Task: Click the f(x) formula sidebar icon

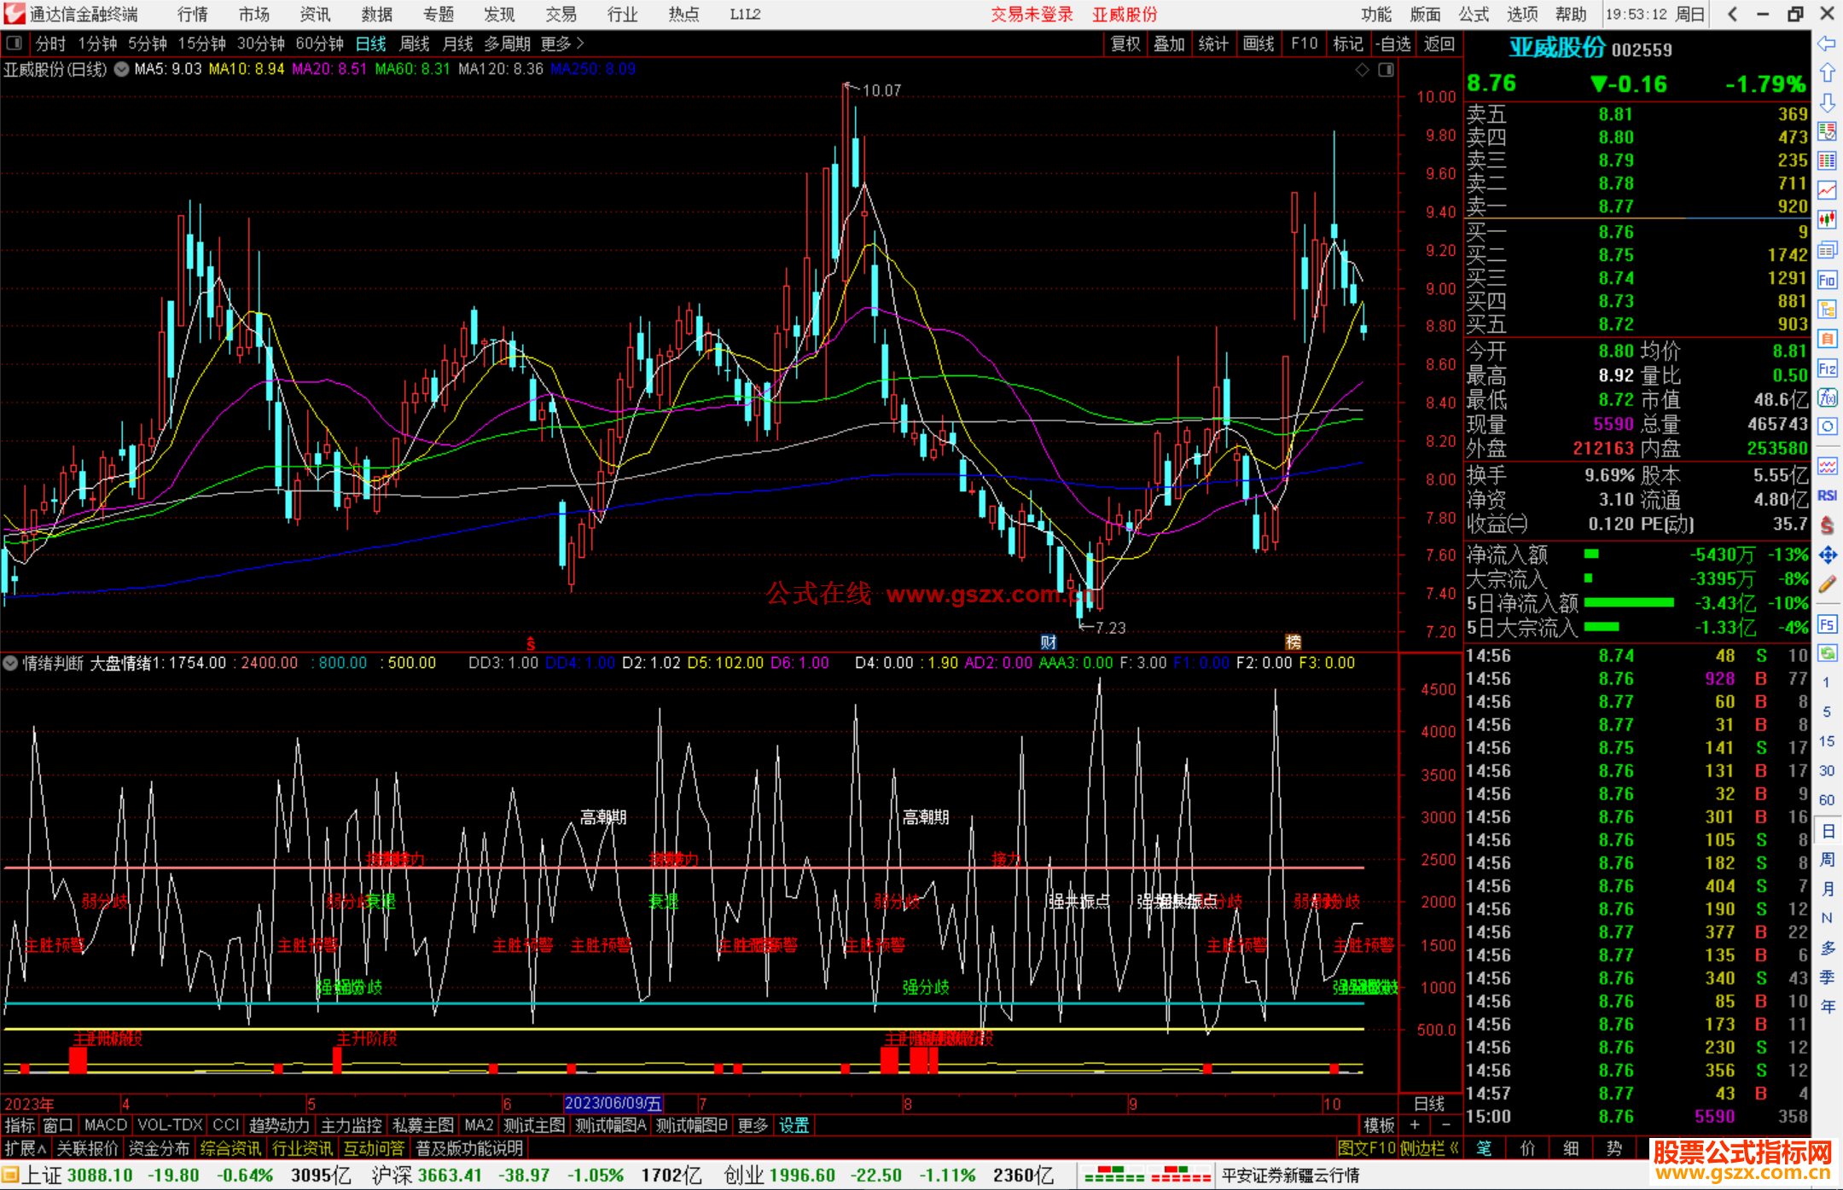Action: click(x=1827, y=398)
